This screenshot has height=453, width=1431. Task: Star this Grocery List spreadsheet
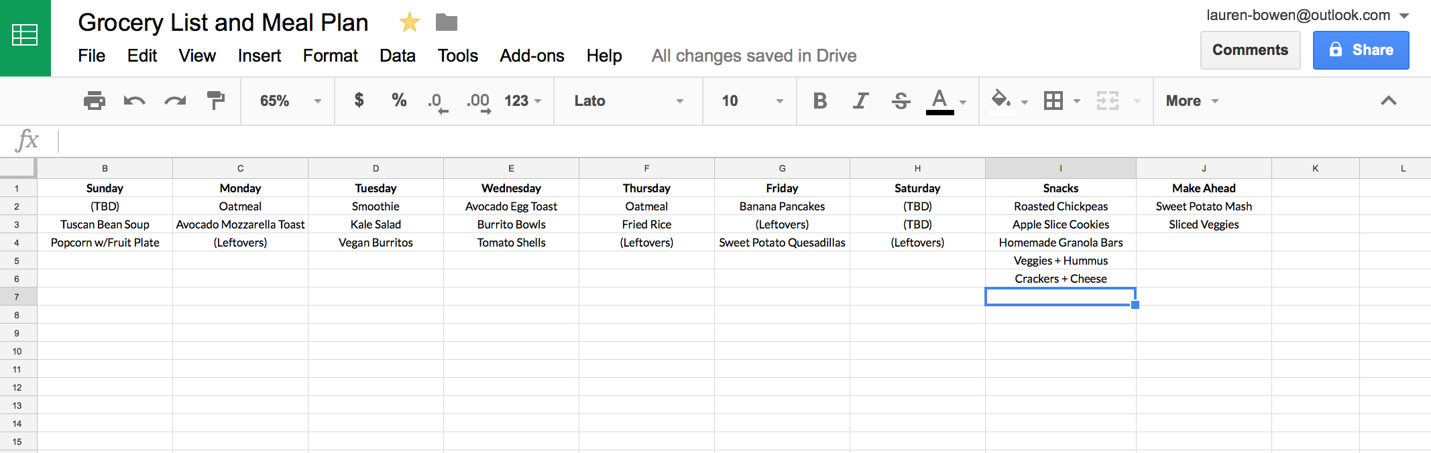pos(409,23)
